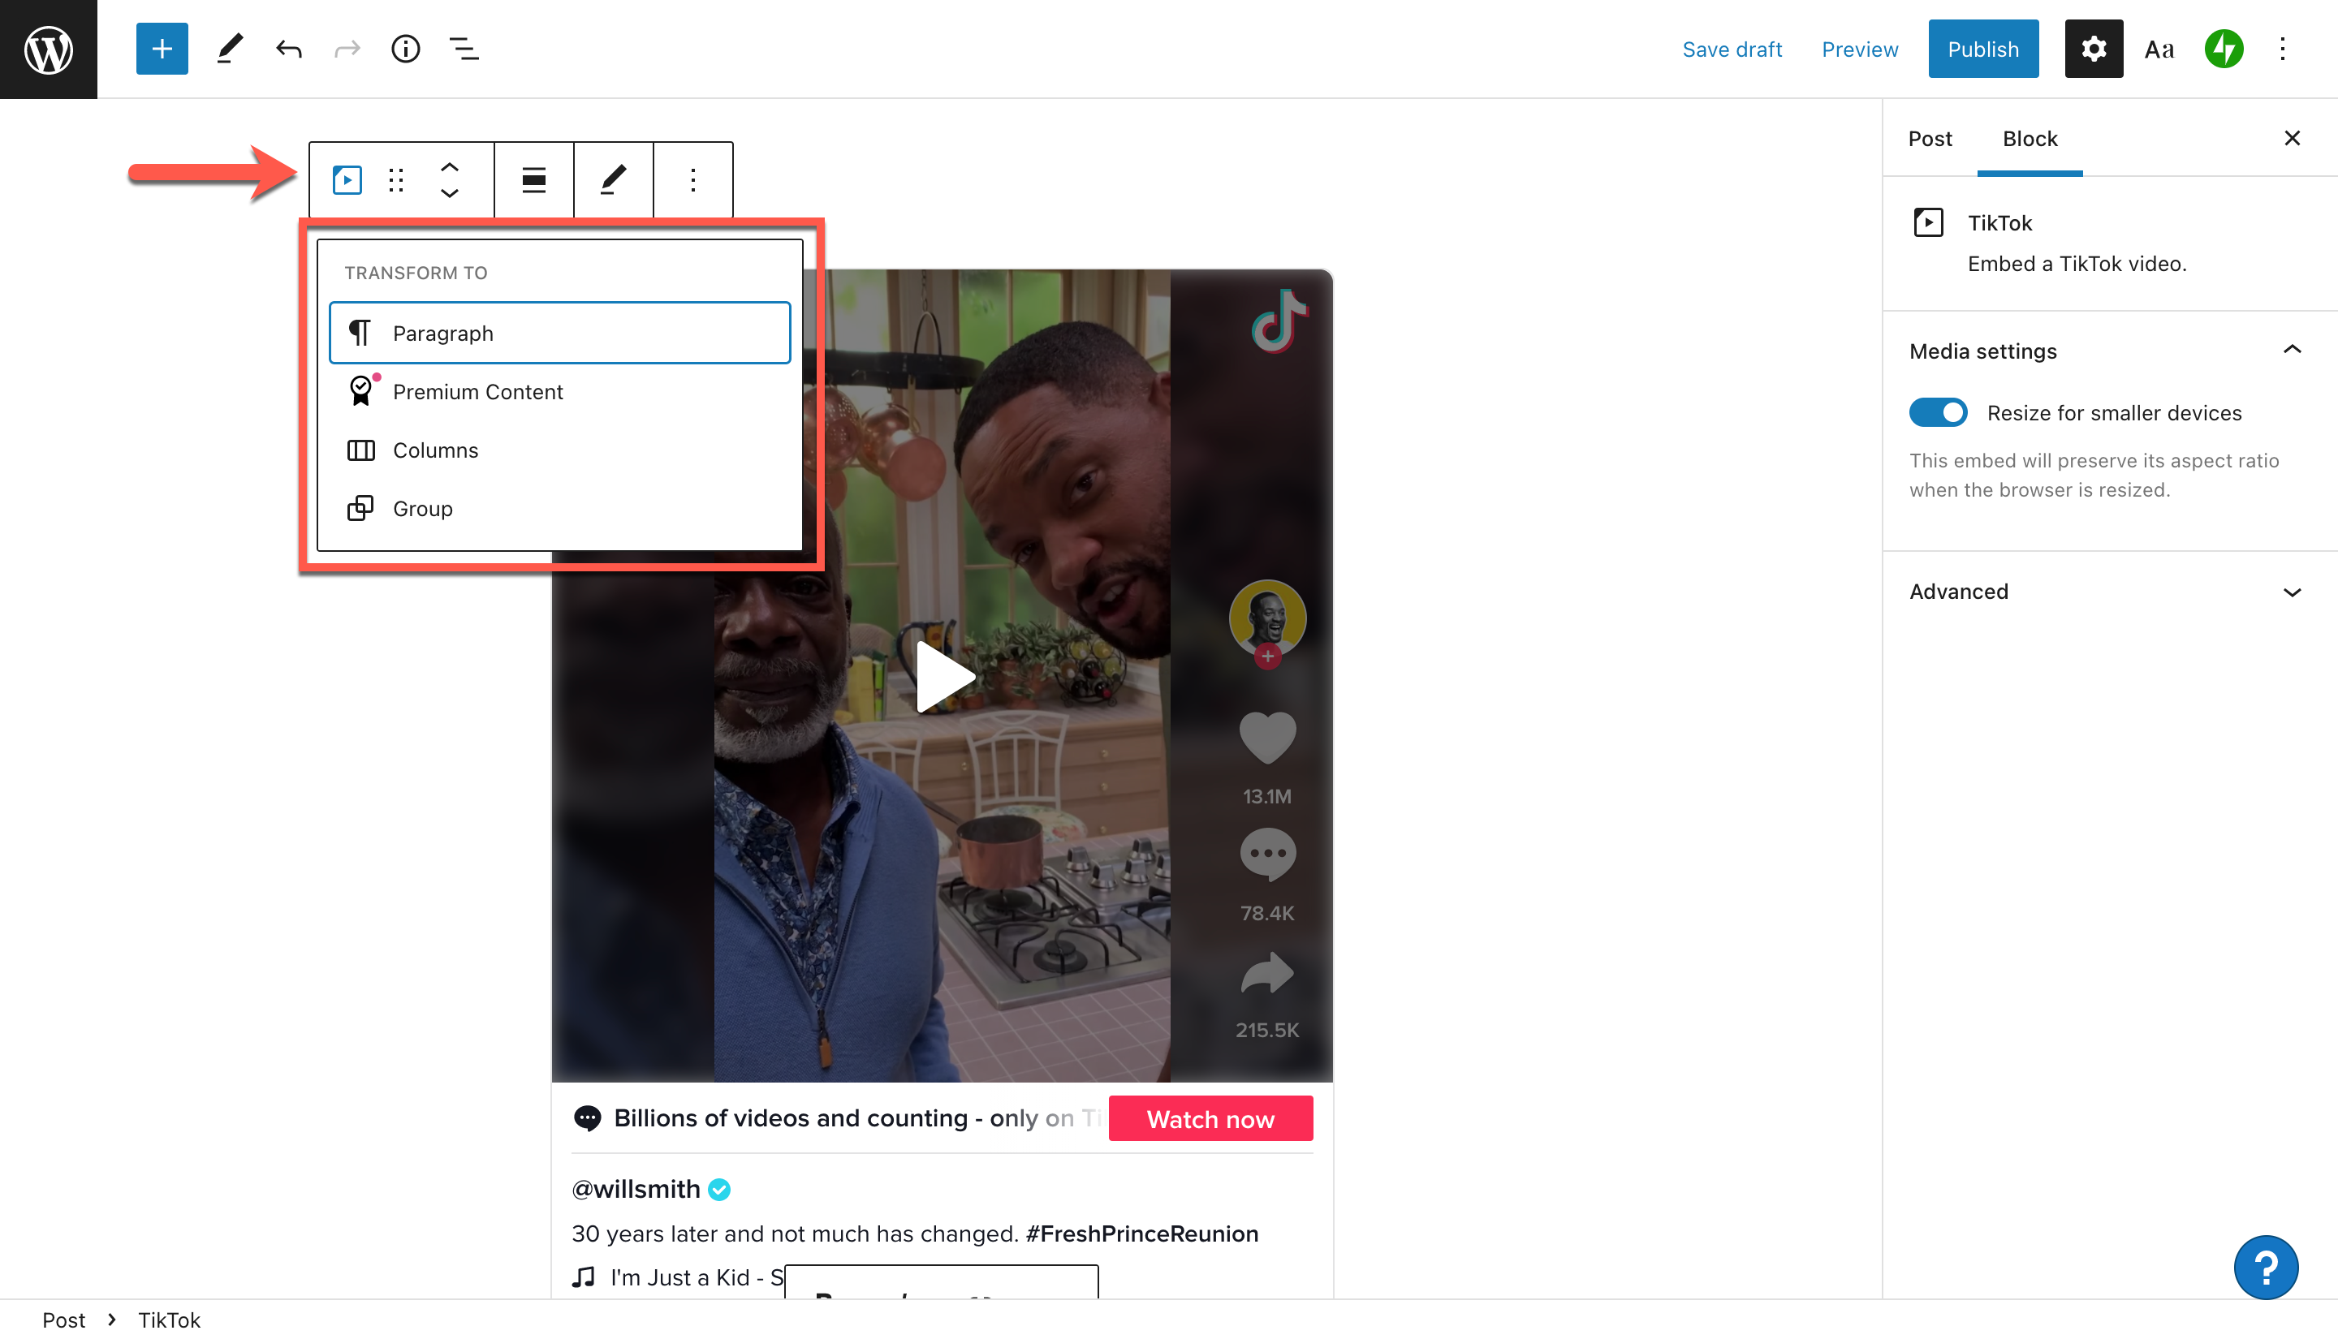The width and height of the screenshot is (2338, 1339).
Task: Click the undo arrow icon
Action: (x=289, y=49)
